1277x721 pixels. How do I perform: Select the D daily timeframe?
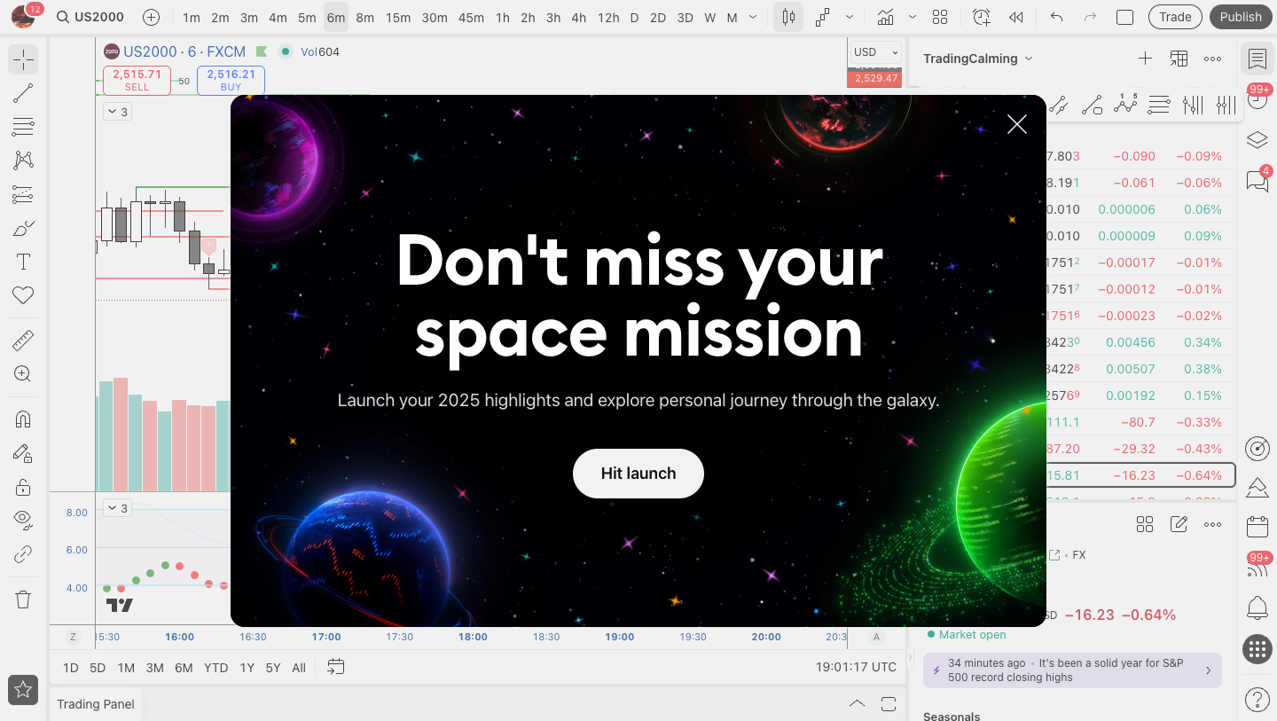pos(634,17)
